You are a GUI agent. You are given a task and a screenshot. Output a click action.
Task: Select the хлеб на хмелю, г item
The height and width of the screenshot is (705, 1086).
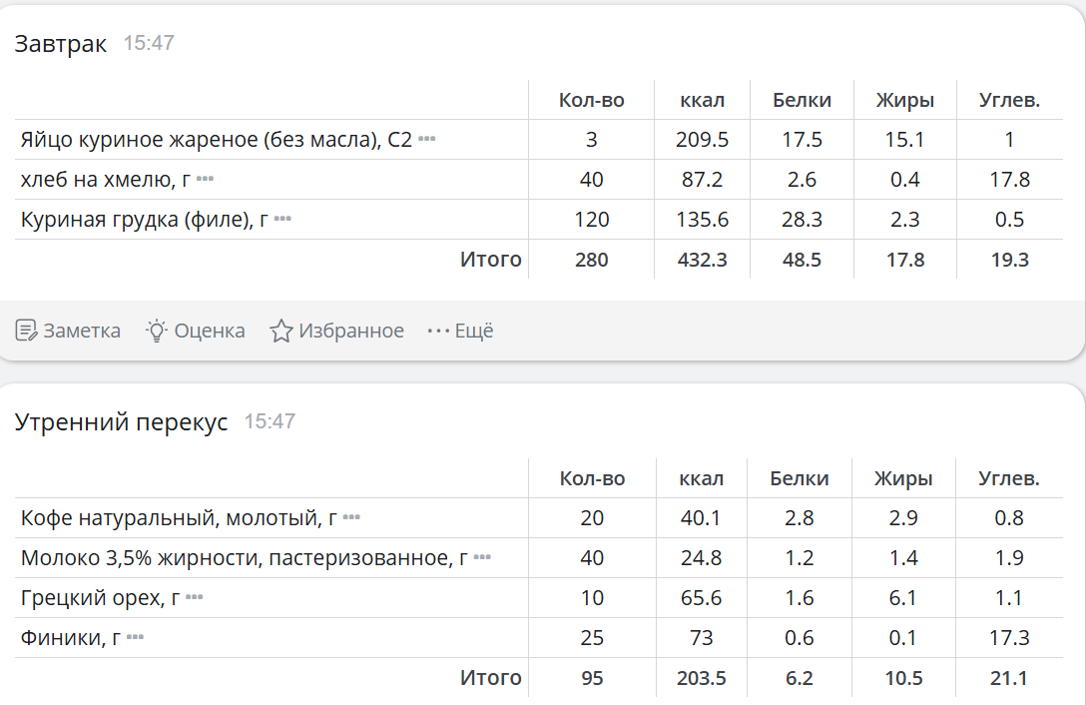pos(105,180)
